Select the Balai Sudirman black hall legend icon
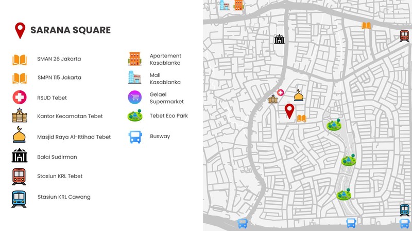Screen dimensions: 412x231 [20, 156]
